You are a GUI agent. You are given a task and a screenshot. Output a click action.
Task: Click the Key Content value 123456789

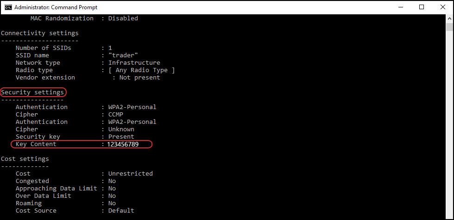pyautogui.click(x=123, y=144)
